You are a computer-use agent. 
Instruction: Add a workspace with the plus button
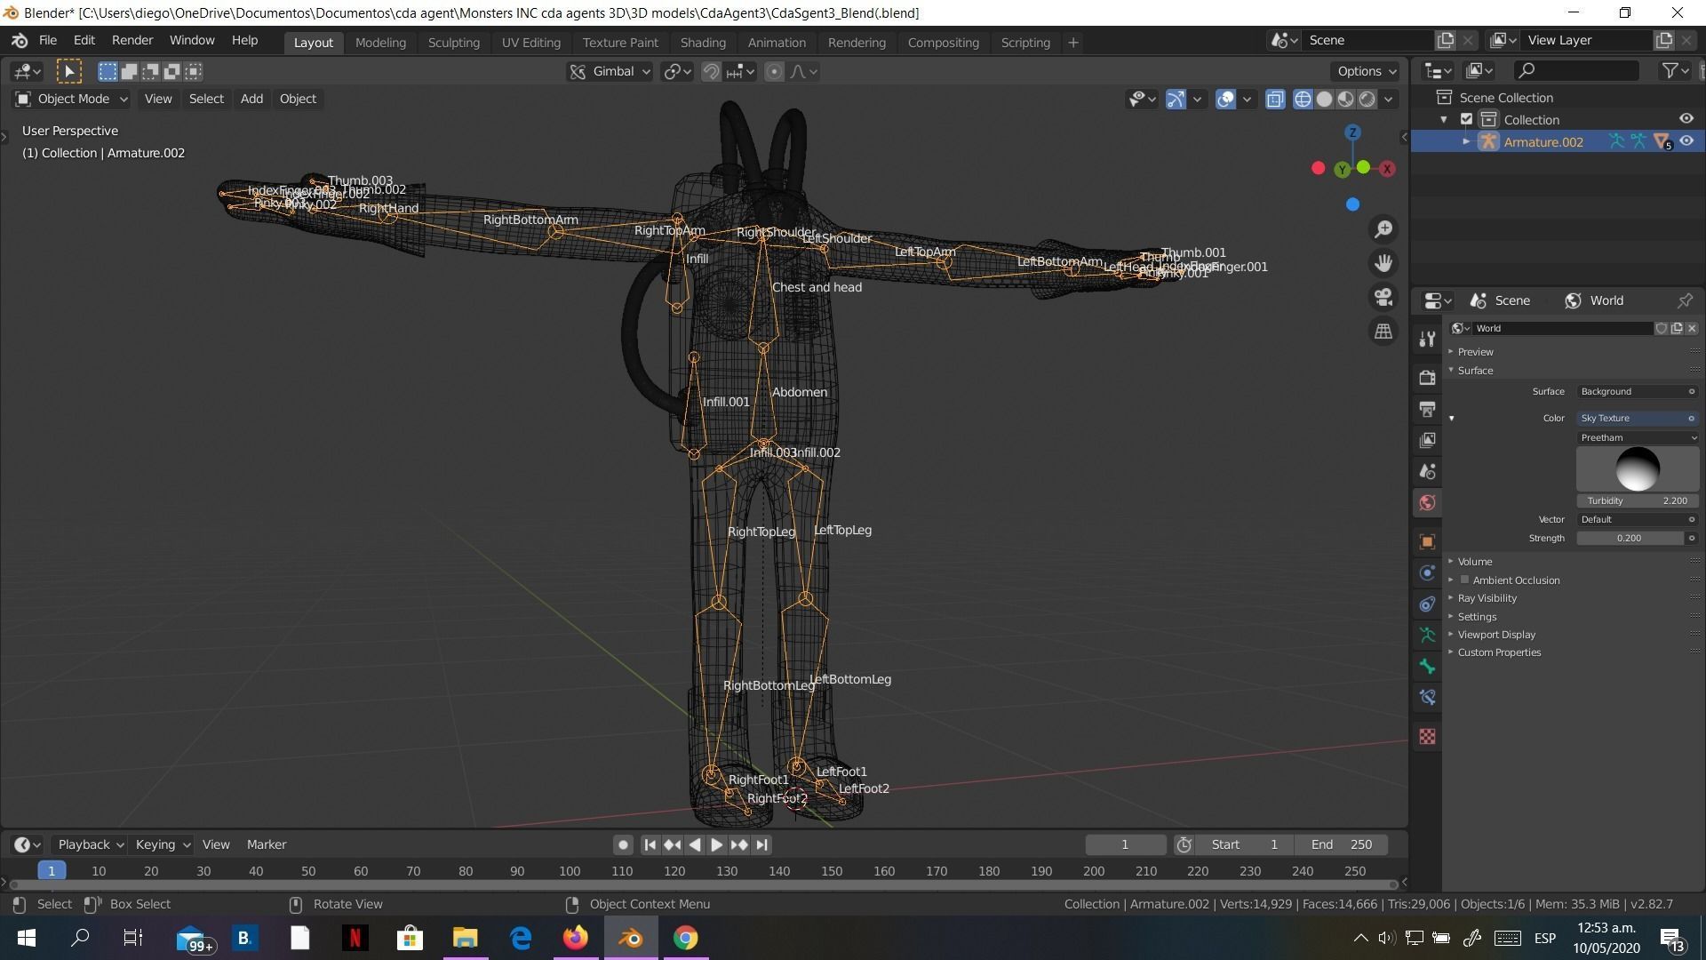click(1072, 42)
